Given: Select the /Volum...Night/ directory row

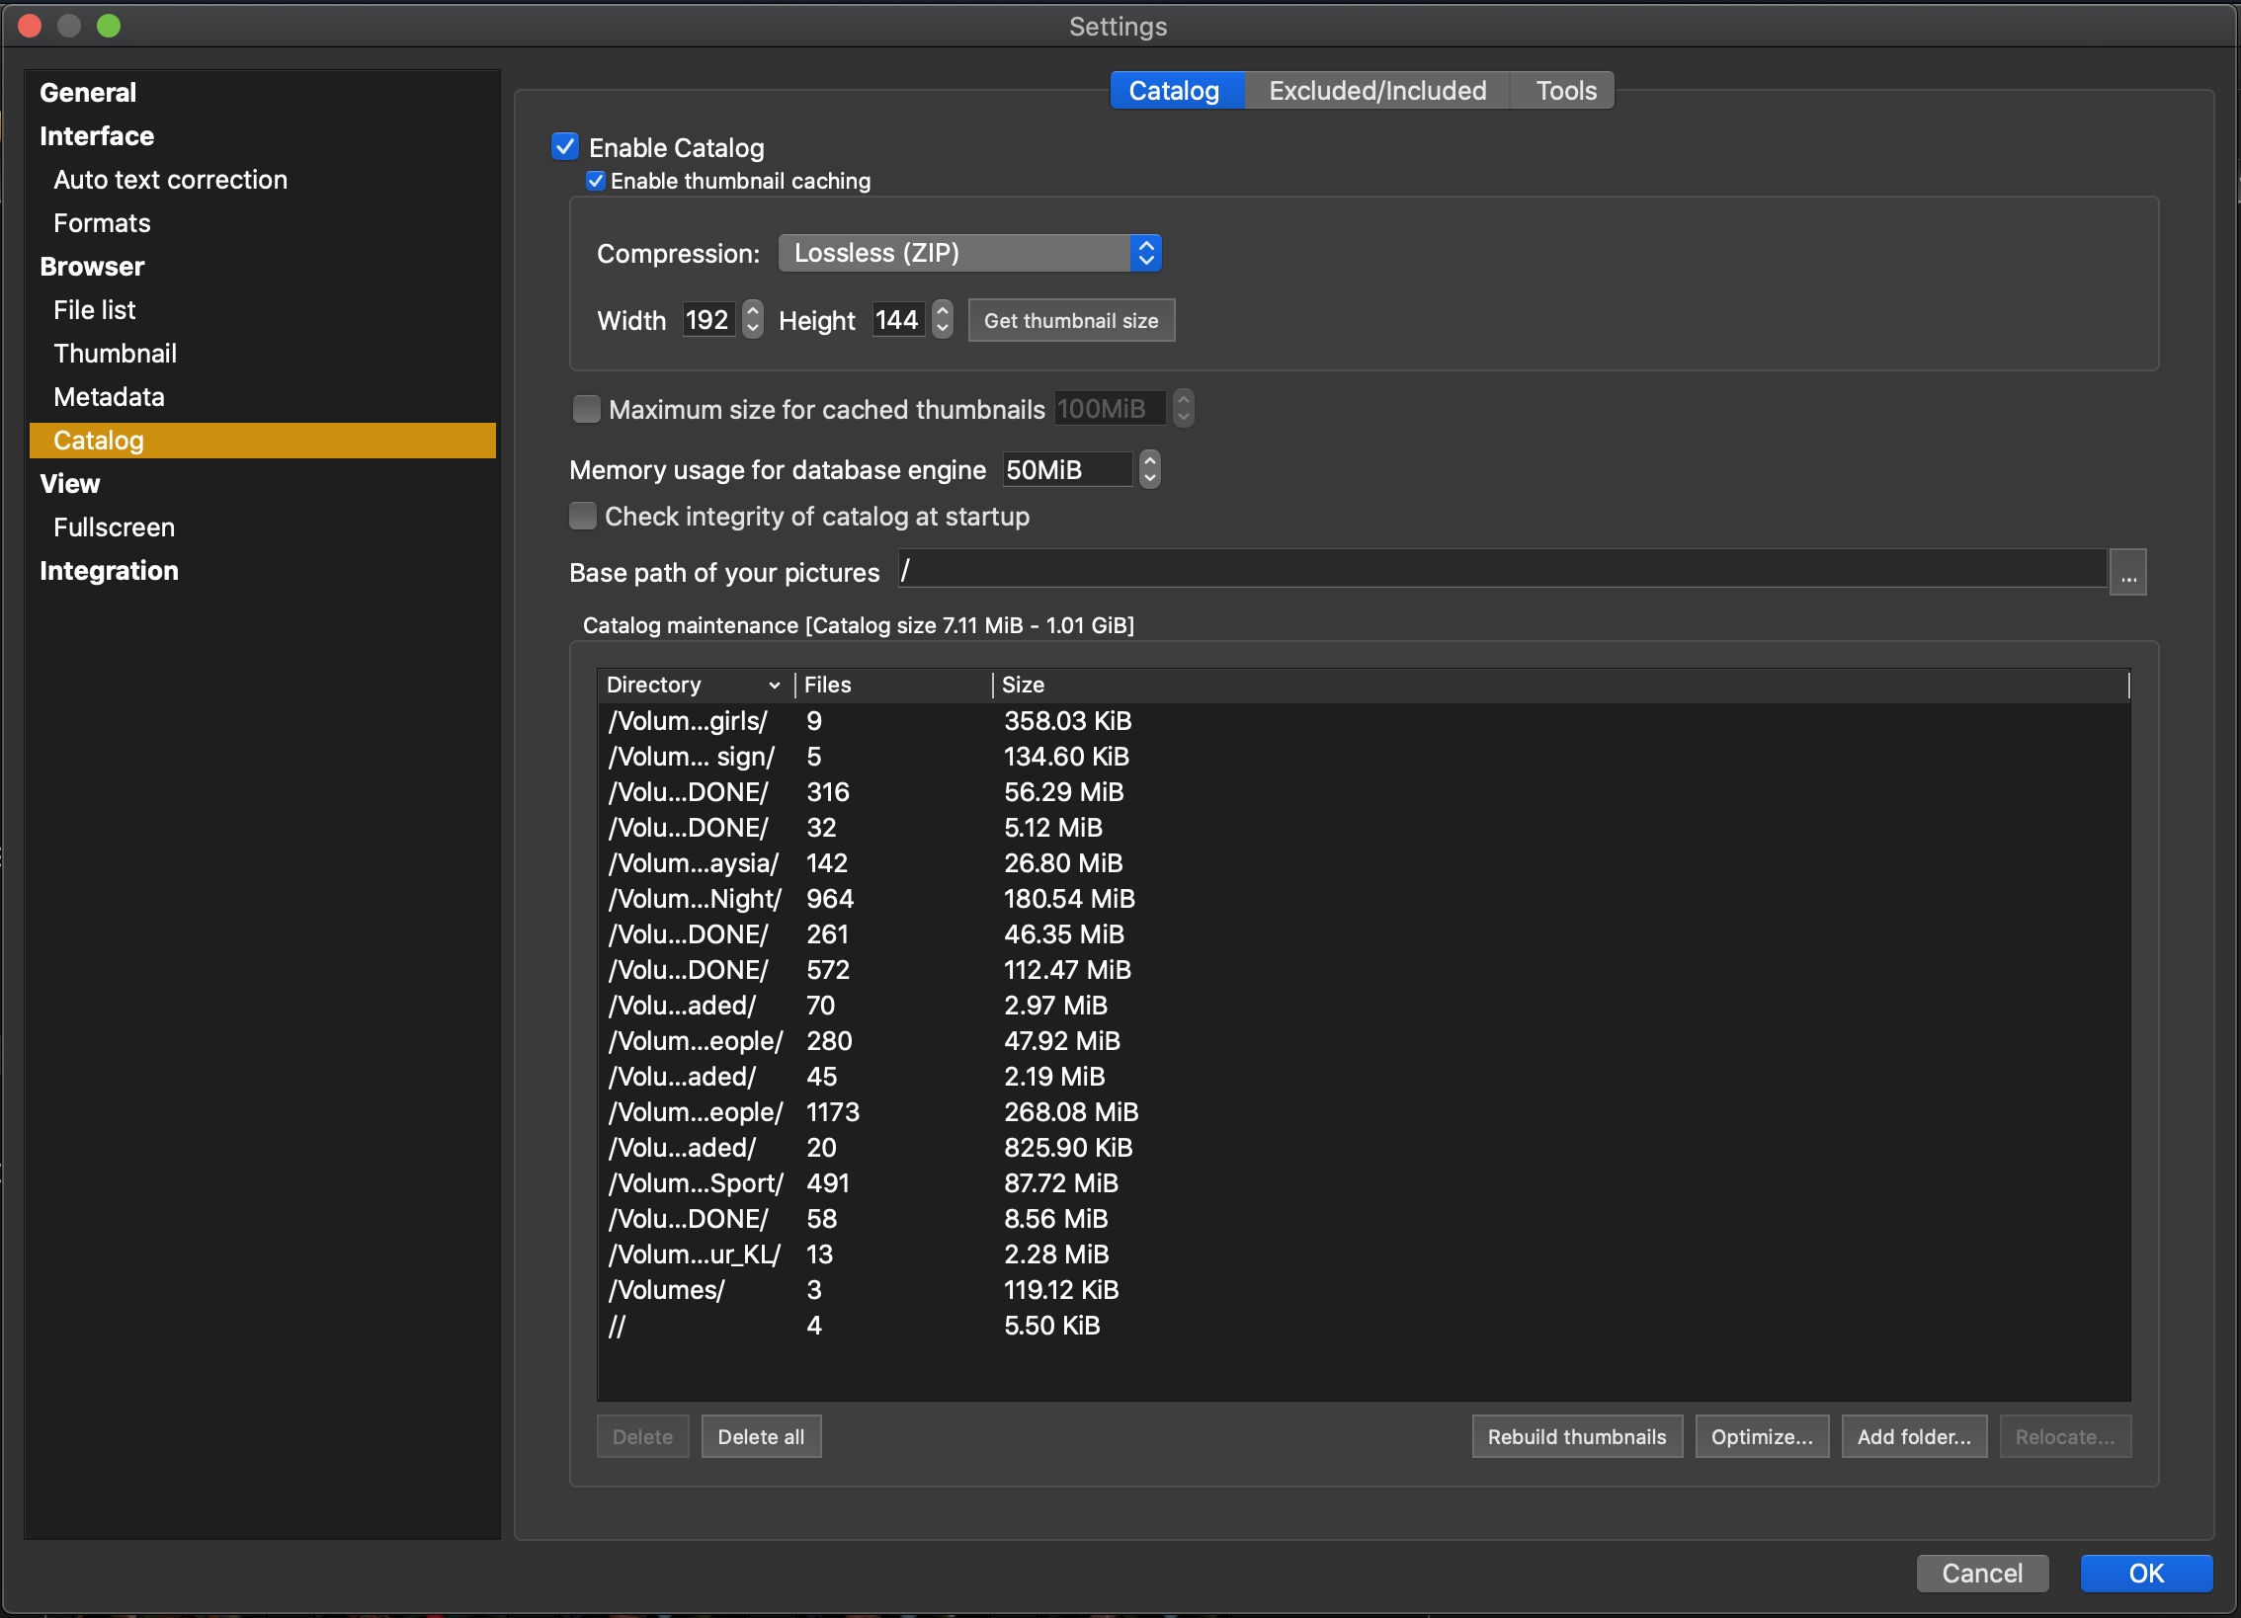Looking at the screenshot, I should tap(695, 899).
